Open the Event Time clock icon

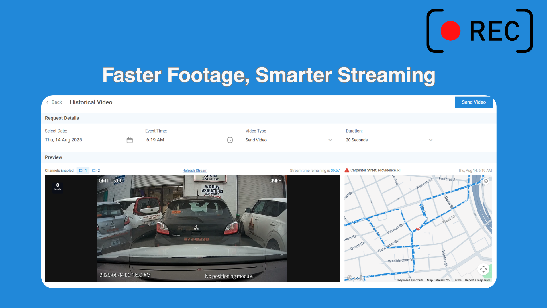click(230, 140)
